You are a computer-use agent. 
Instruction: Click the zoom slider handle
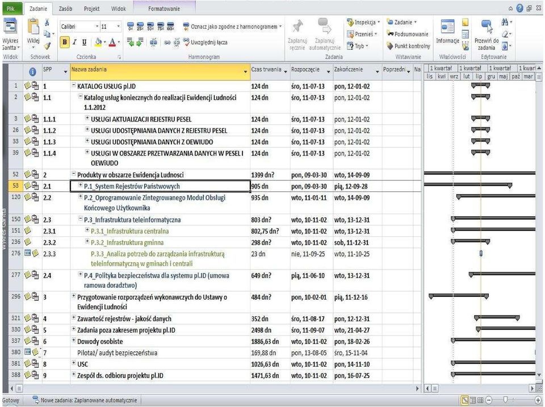pos(505,400)
